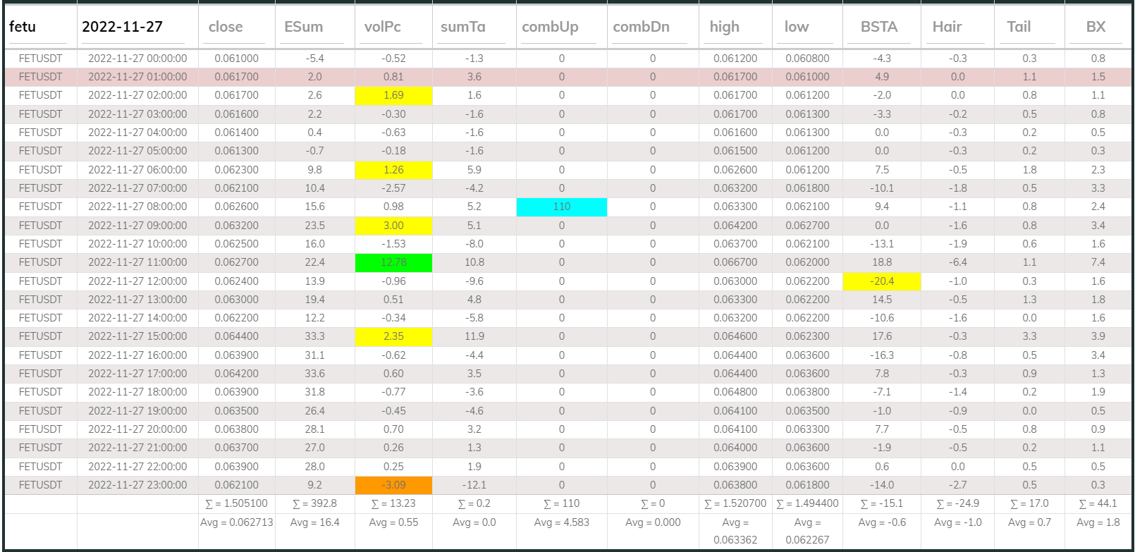
Task: Click timestamp 2022-11-27 02:00:00
Action: coord(137,95)
